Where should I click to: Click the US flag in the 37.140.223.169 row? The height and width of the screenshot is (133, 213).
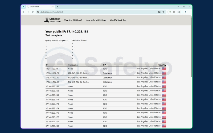tap(164, 95)
